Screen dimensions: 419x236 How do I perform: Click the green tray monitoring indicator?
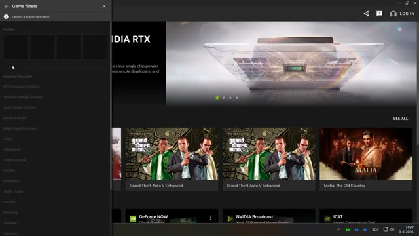point(348,229)
